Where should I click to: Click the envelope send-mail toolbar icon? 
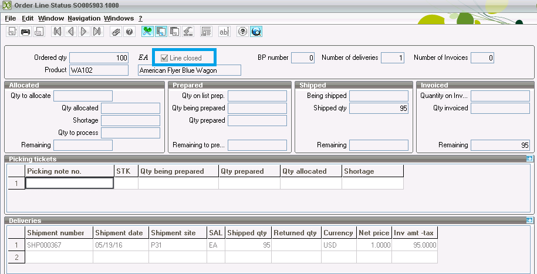(39, 32)
